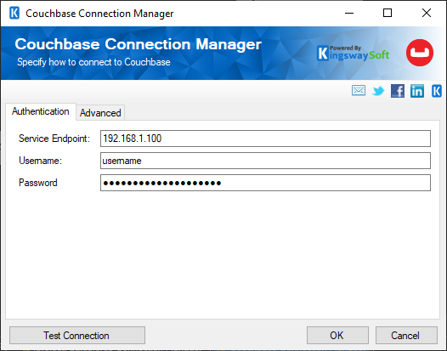
Task: Open the LinkedIn icon link
Action: pyautogui.click(x=417, y=91)
